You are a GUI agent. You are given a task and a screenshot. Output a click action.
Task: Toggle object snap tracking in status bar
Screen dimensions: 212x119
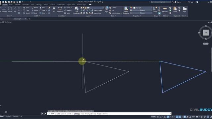(177, 117)
